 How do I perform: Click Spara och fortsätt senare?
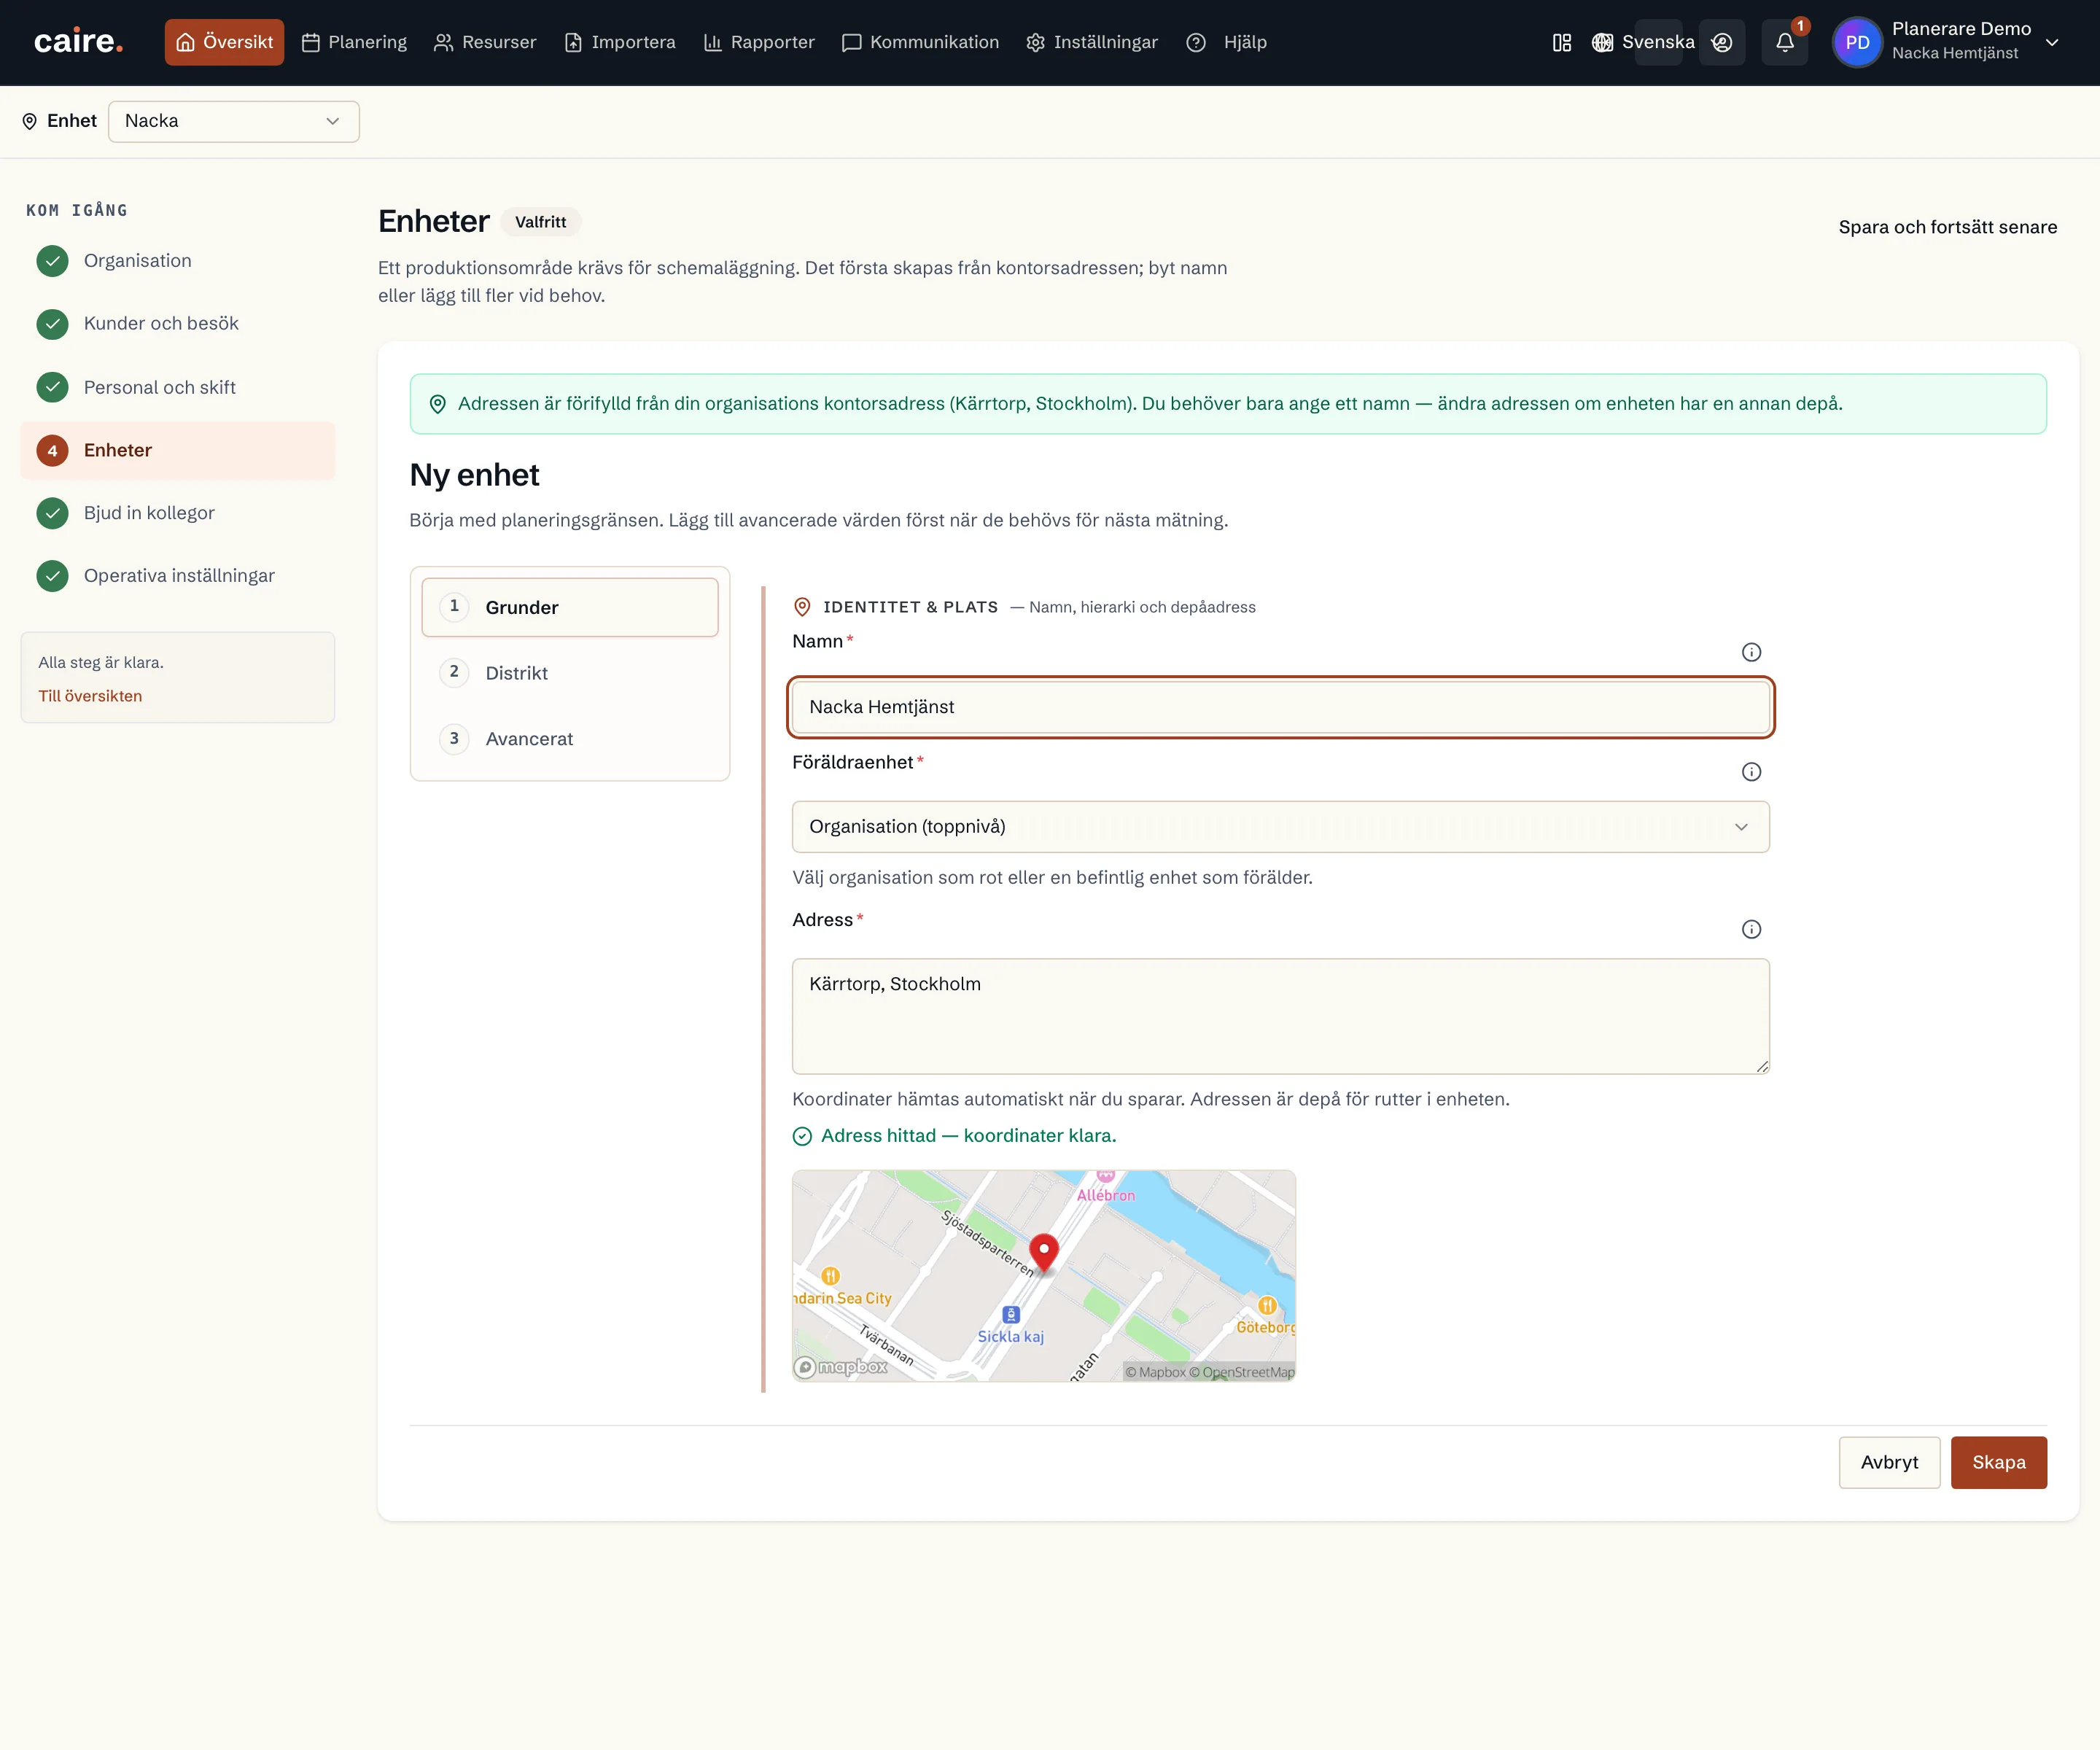1947,227
